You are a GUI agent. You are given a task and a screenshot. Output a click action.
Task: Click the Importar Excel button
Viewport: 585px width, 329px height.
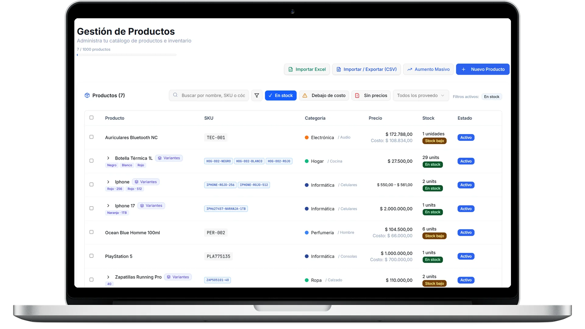[x=307, y=69]
